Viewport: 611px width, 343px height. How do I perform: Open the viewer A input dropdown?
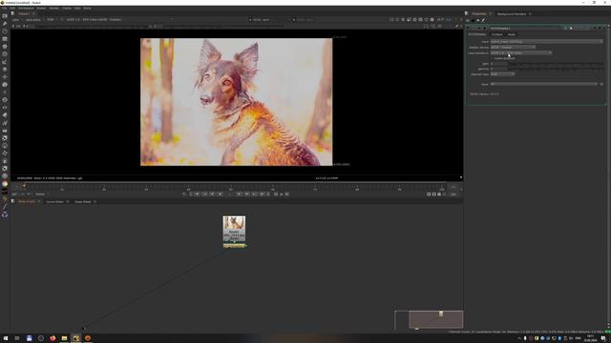pyautogui.click(x=269, y=19)
